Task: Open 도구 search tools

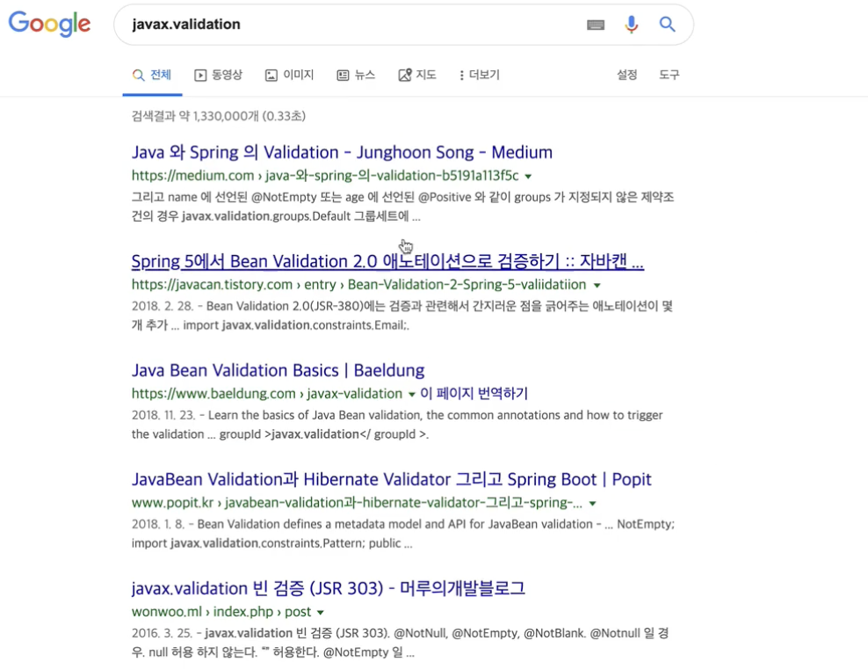Action: click(669, 75)
